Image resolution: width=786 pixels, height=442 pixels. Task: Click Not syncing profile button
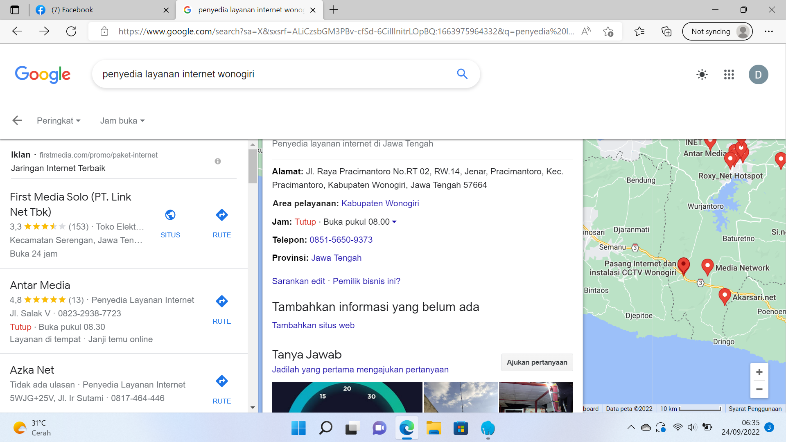click(x=717, y=31)
